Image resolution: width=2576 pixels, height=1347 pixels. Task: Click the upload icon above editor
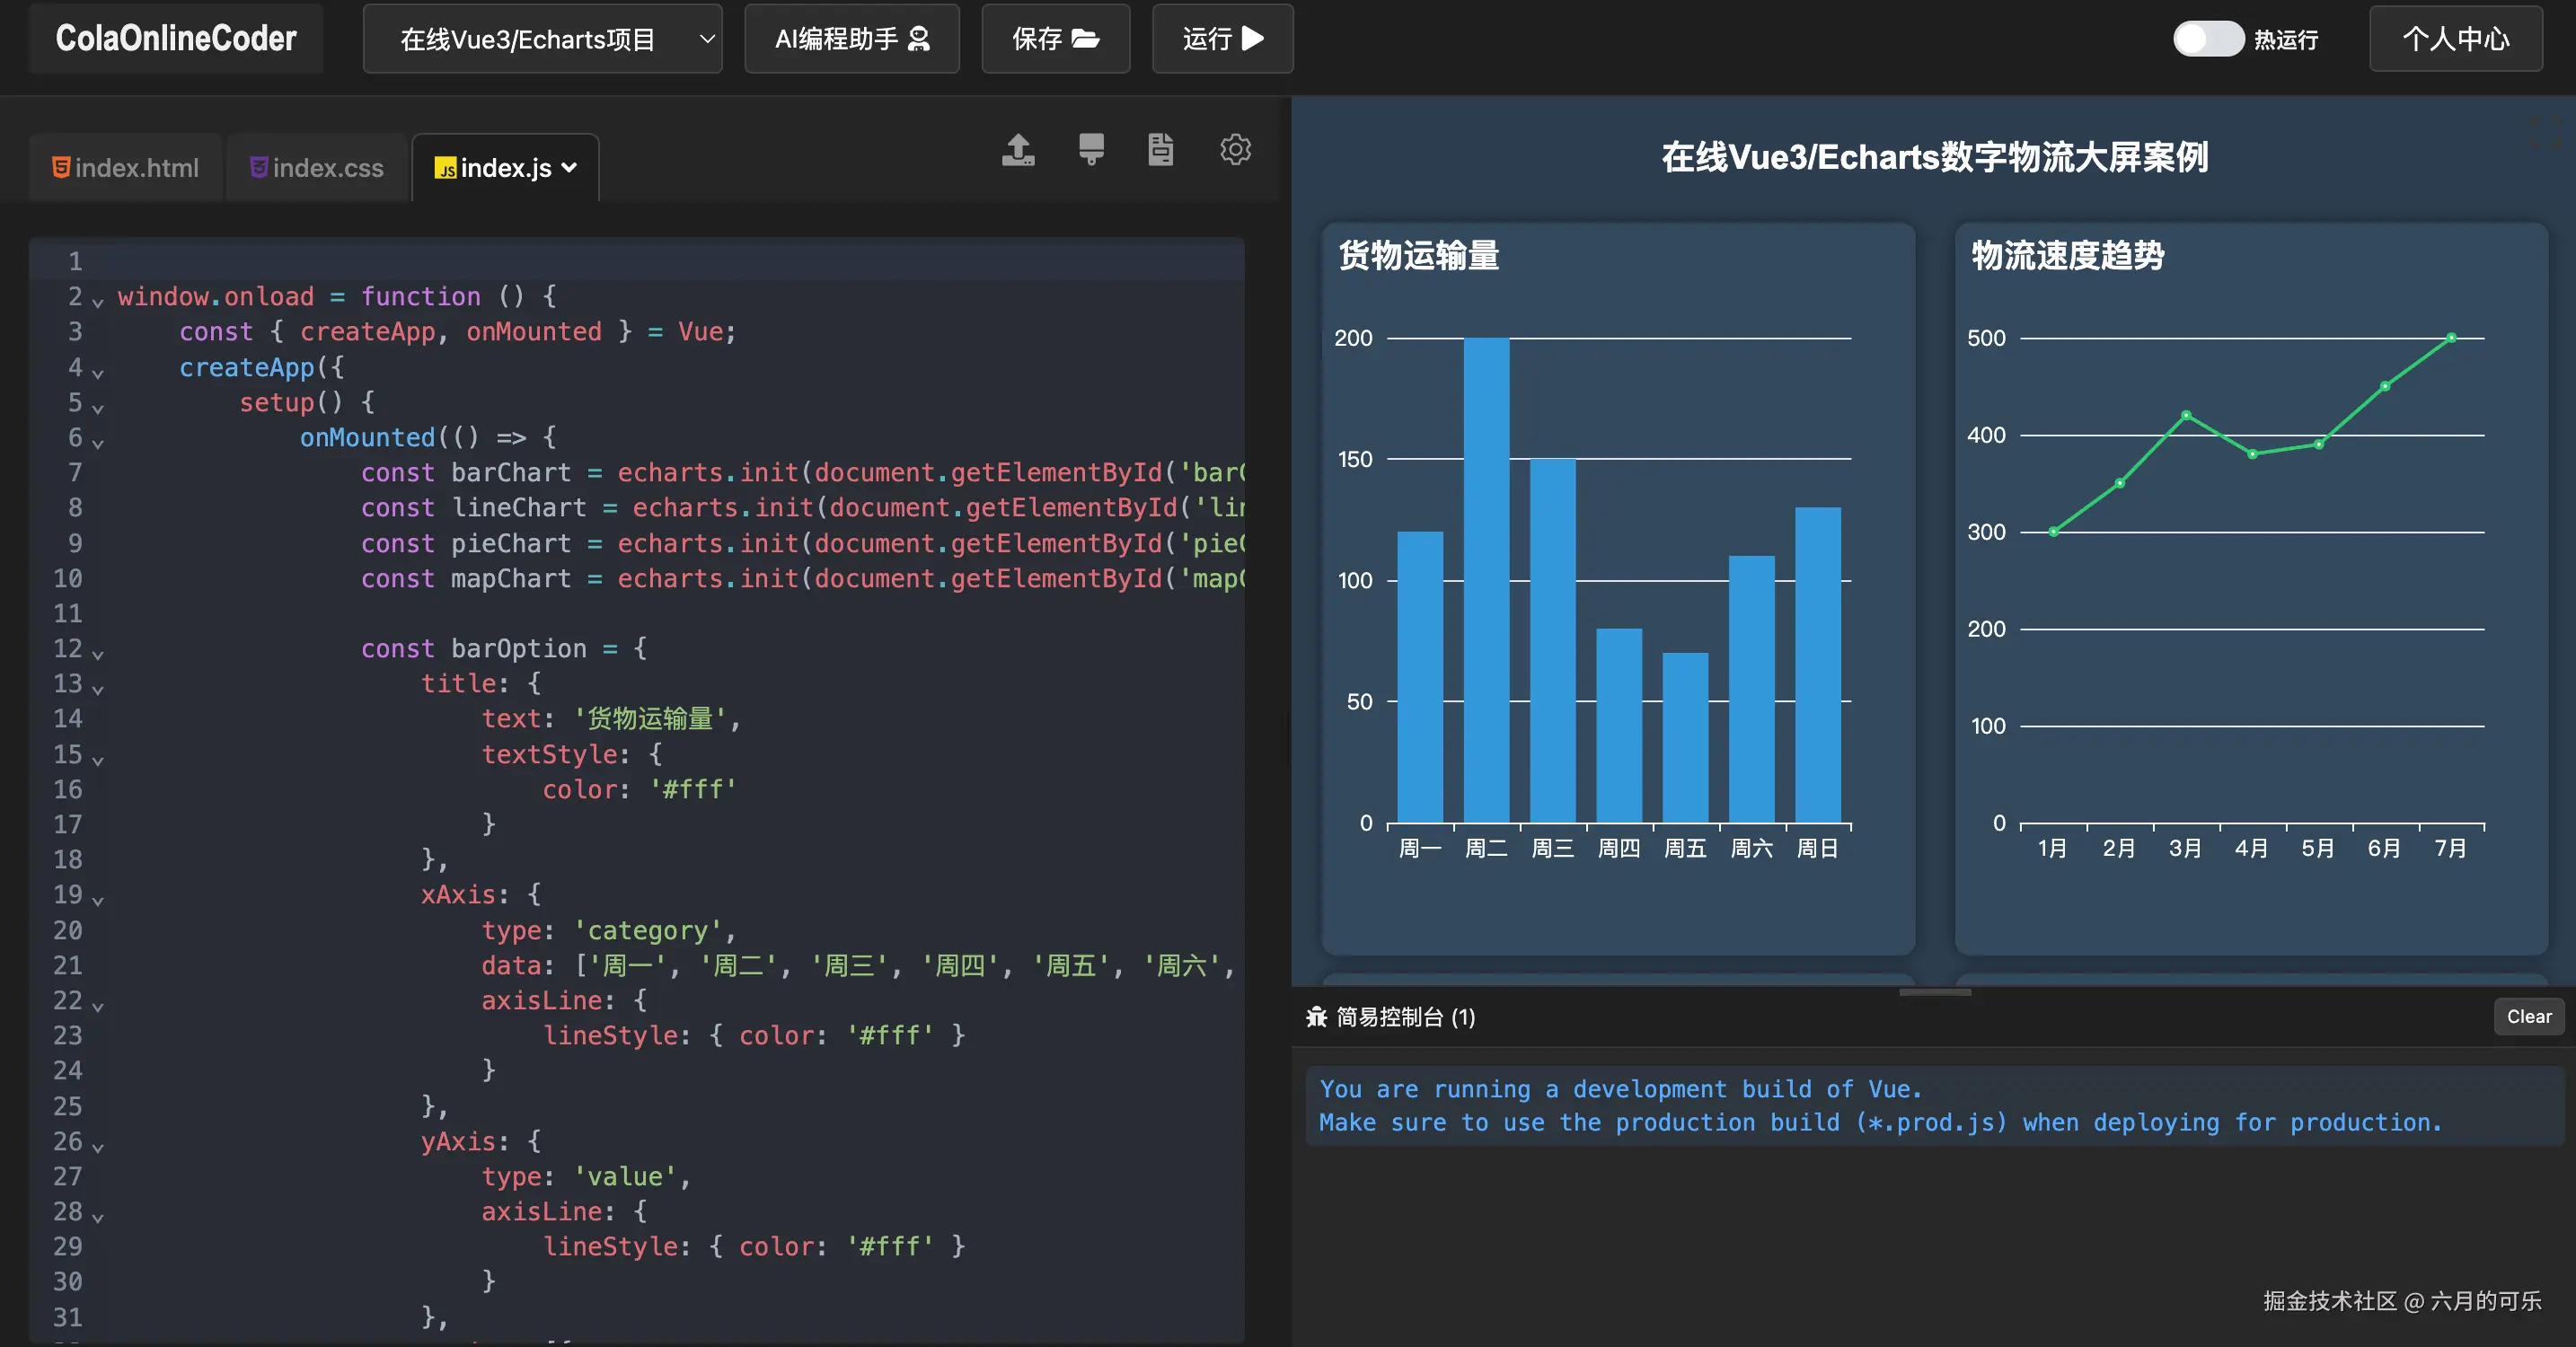[1018, 149]
